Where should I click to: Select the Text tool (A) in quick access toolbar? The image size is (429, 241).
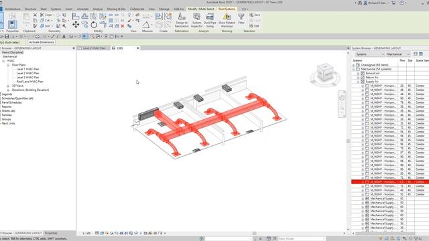coord(64,36)
